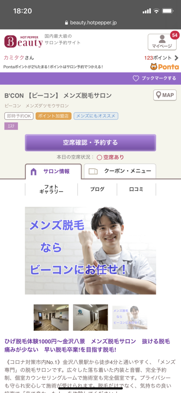
Task: Tap the Ponta logo
Action: (x=165, y=67)
